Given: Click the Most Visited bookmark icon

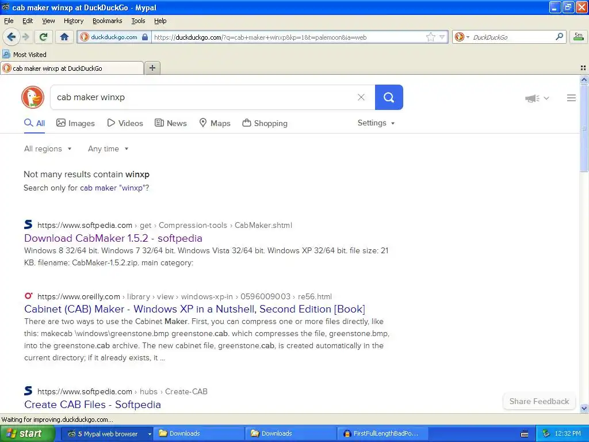Looking at the screenshot, I should pos(6,54).
